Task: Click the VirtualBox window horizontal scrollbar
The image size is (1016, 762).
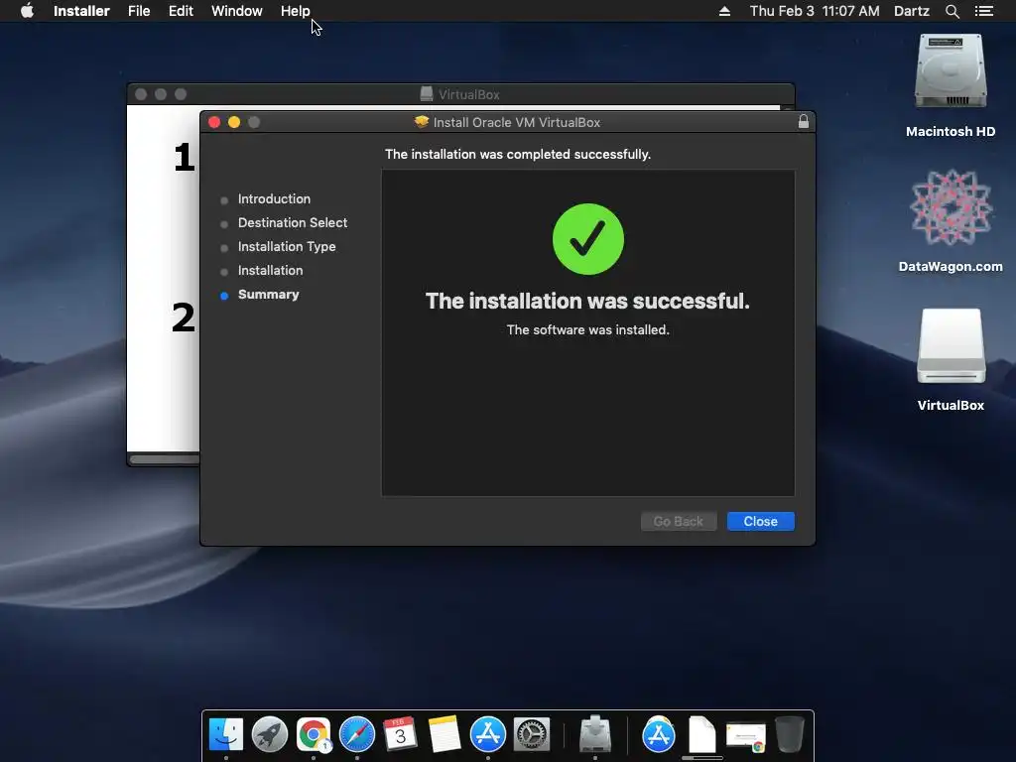Action: [165, 459]
